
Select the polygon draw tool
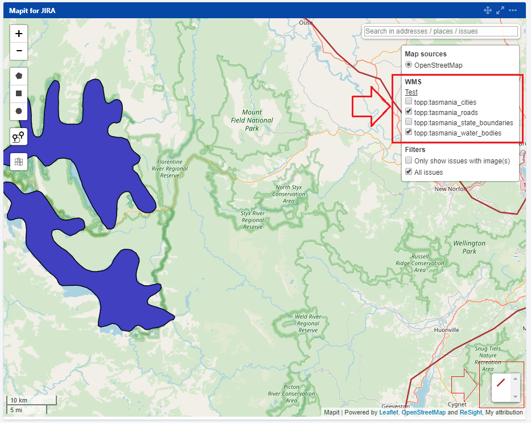(x=19, y=76)
